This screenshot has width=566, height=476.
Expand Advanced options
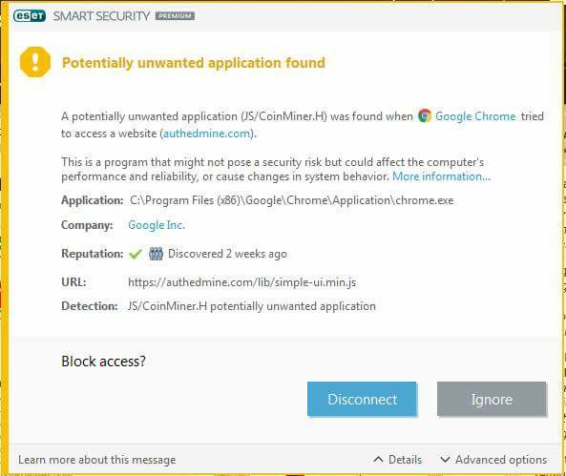click(493, 460)
